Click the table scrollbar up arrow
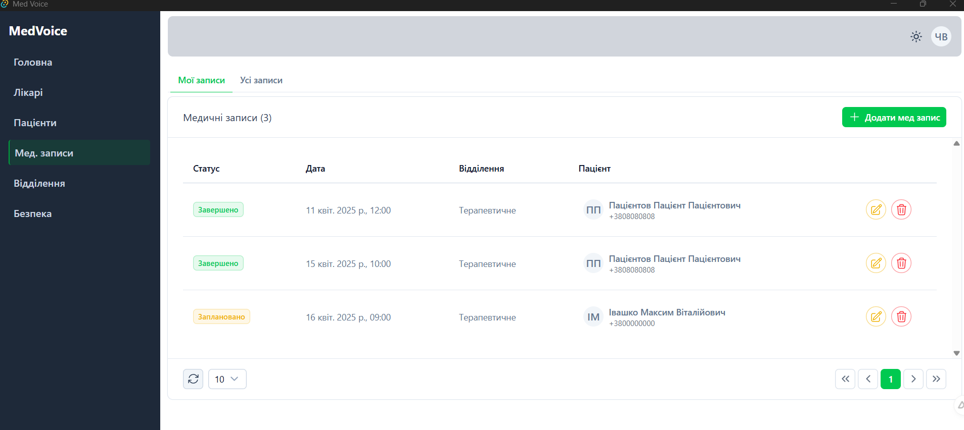The height and width of the screenshot is (430, 964). tap(956, 143)
